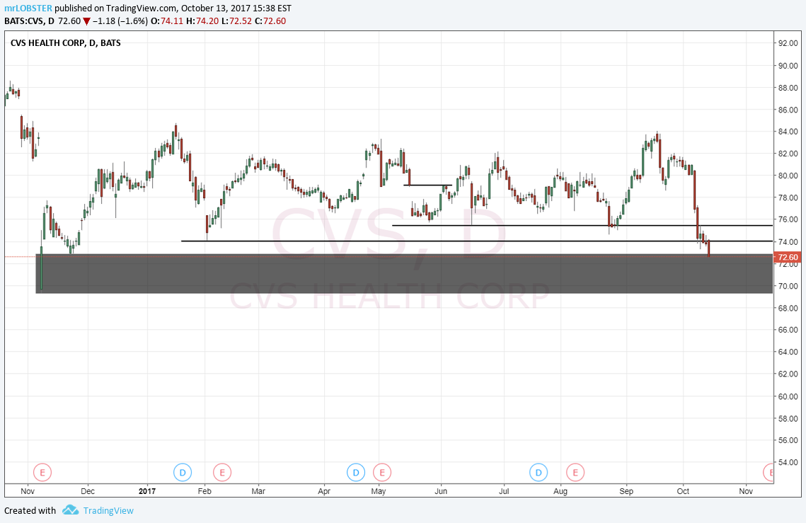
Task: Click the Jul label on the time axis
Action: 504,491
